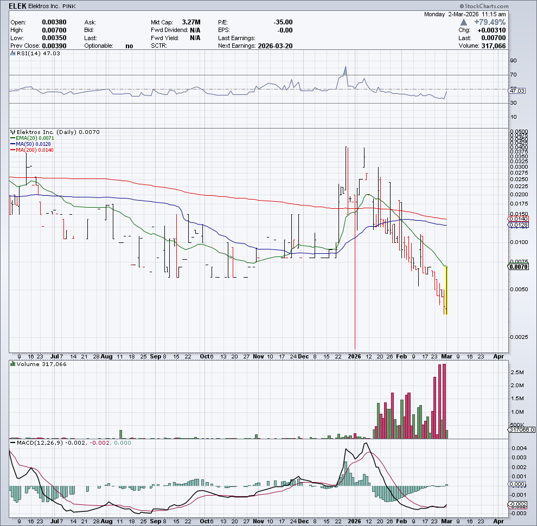Click the Chg value +0.00310

click(491, 30)
